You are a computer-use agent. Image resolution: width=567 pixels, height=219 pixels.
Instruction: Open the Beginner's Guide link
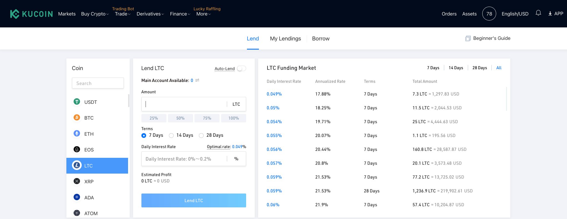click(x=492, y=38)
